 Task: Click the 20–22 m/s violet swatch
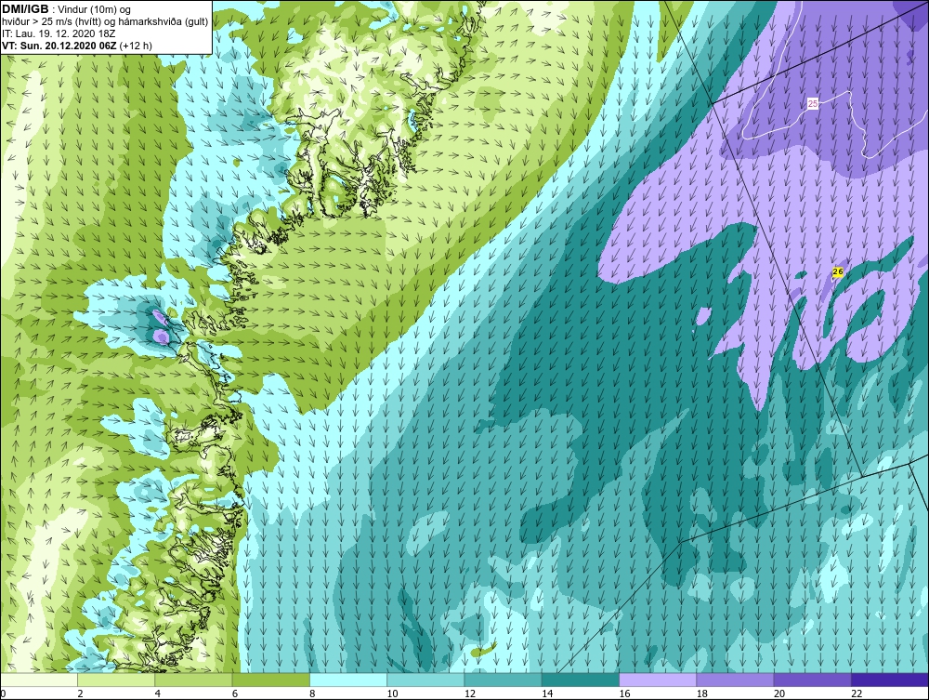click(812, 680)
